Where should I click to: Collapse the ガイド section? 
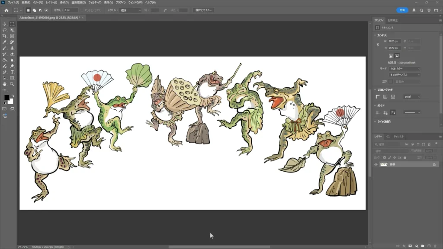click(375, 105)
